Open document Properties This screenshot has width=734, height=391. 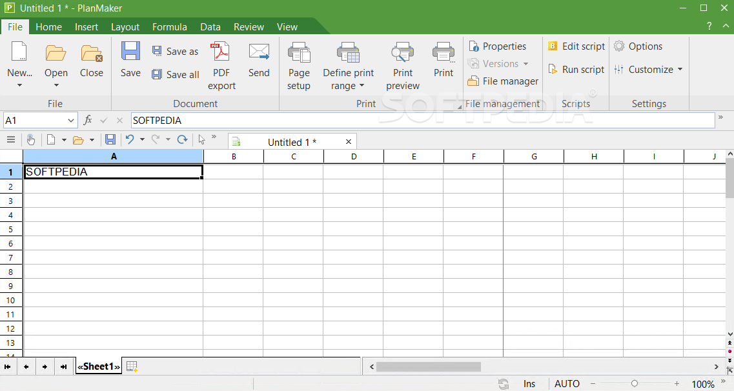[498, 46]
